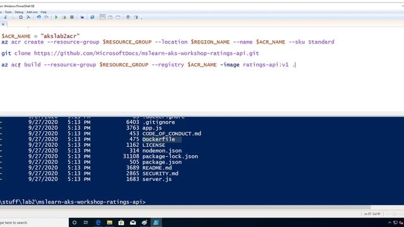This screenshot has height=227, width=404.
Task: Open File Explorer from taskbar
Action: coord(109,223)
